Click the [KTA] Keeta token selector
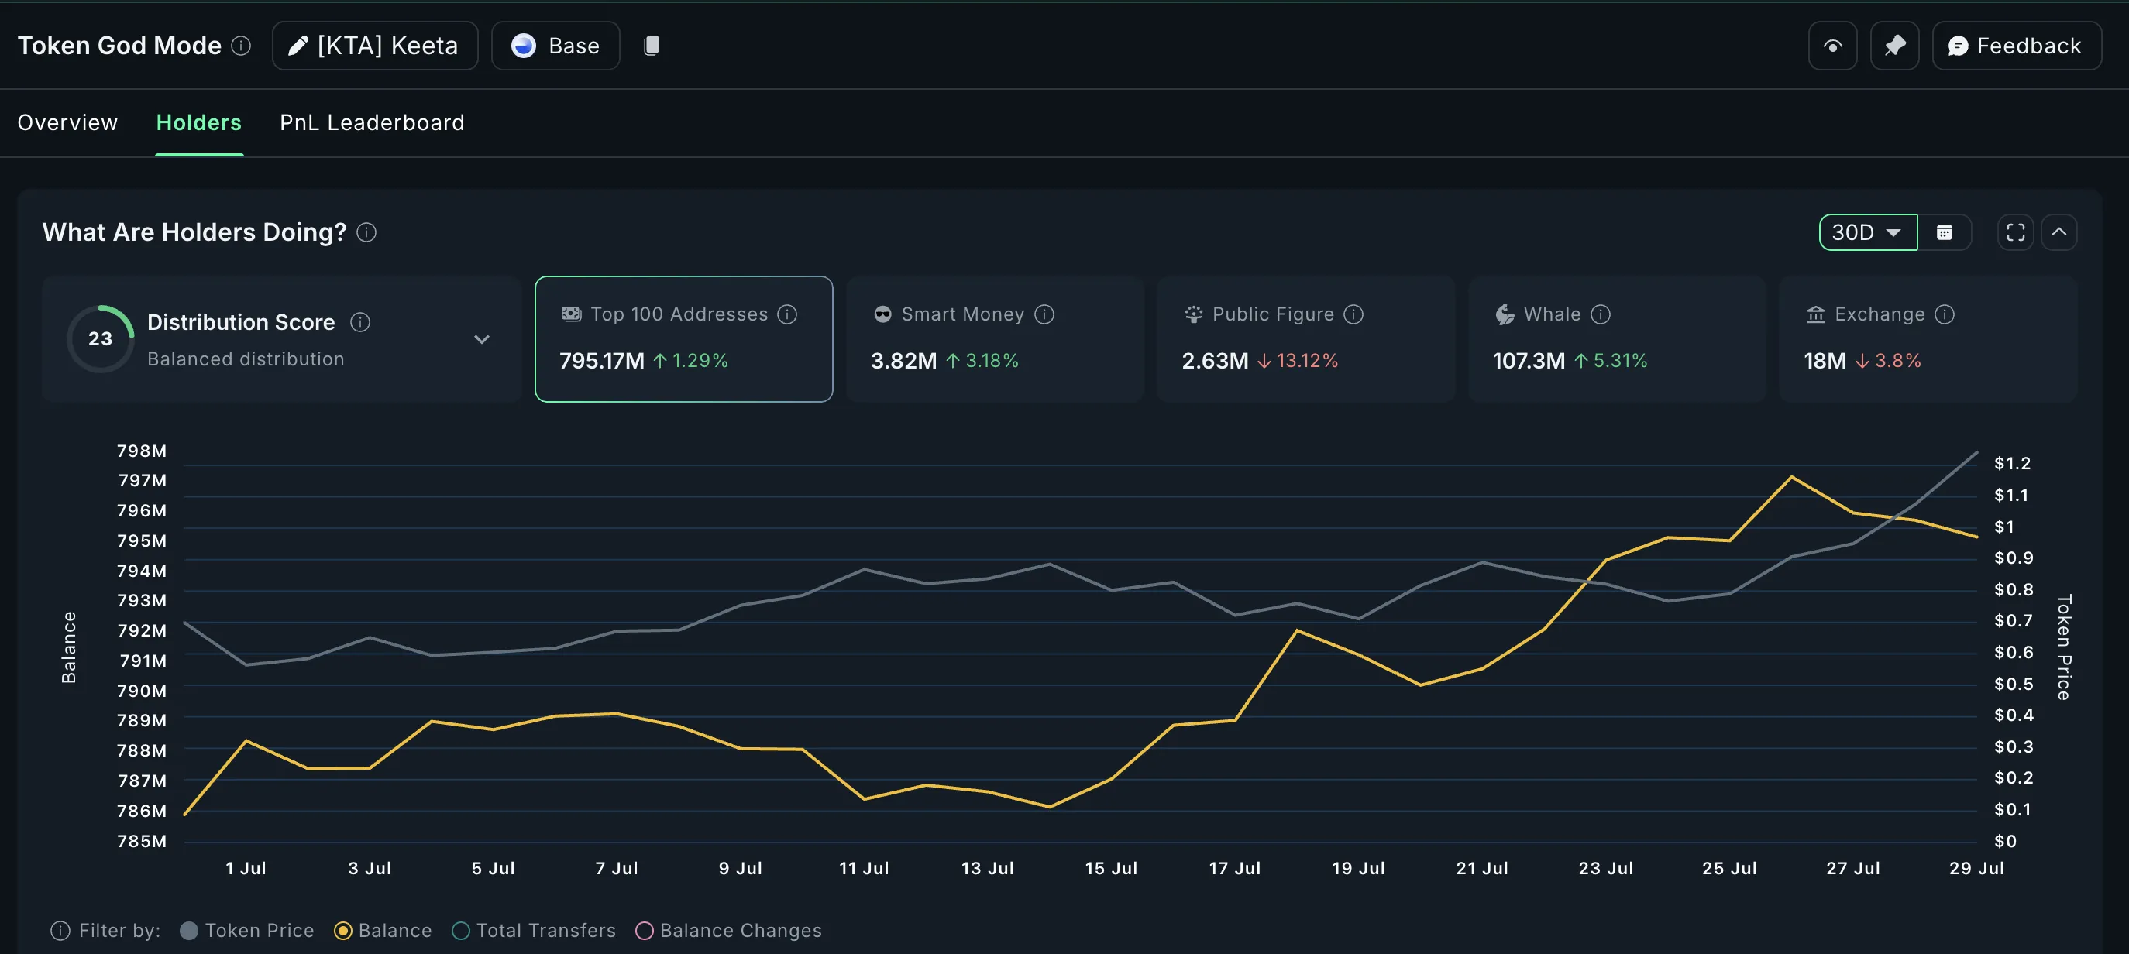Image resolution: width=2129 pixels, height=954 pixels. pyautogui.click(x=374, y=46)
